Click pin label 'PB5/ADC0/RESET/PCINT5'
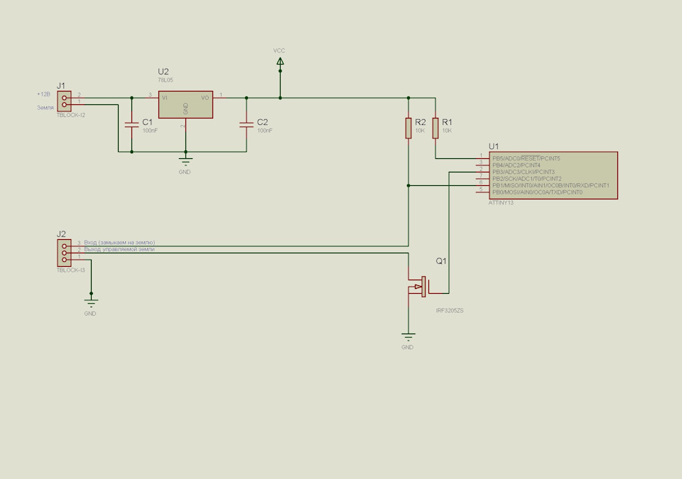Screen dimensions: 682x479 click(x=526, y=159)
